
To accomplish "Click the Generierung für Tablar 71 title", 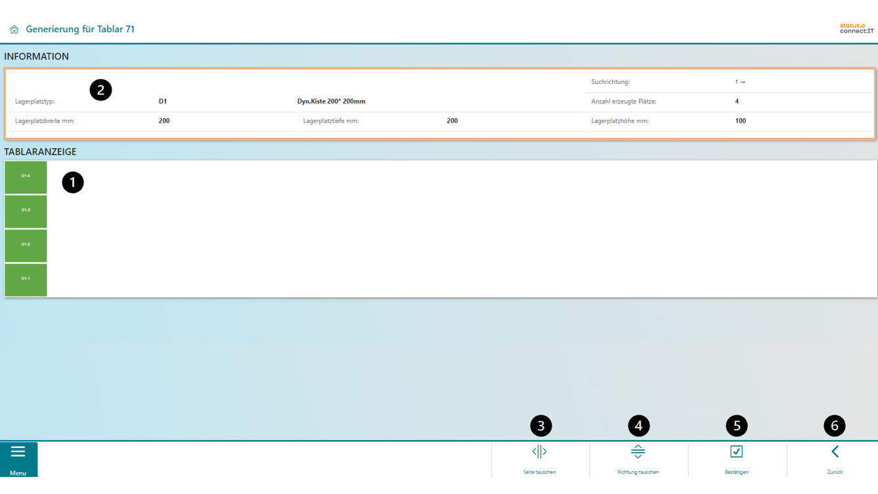I will click(x=80, y=30).
